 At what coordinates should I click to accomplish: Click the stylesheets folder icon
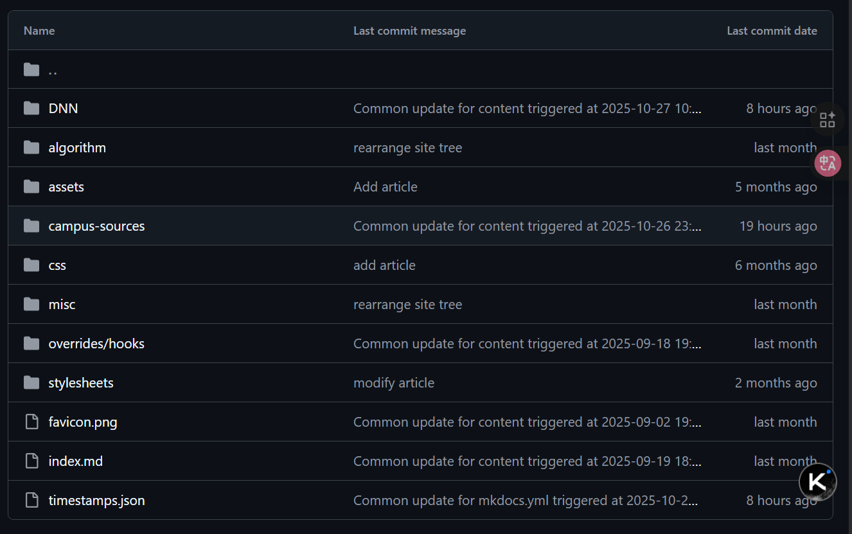pos(31,383)
